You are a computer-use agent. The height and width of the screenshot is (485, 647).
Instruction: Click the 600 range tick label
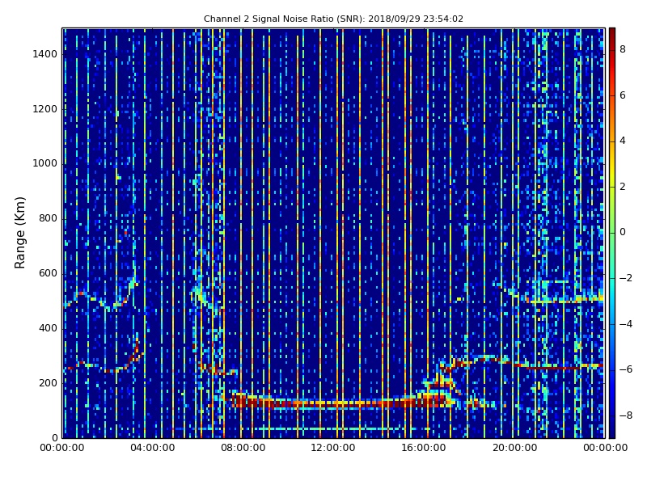[x=48, y=273]
